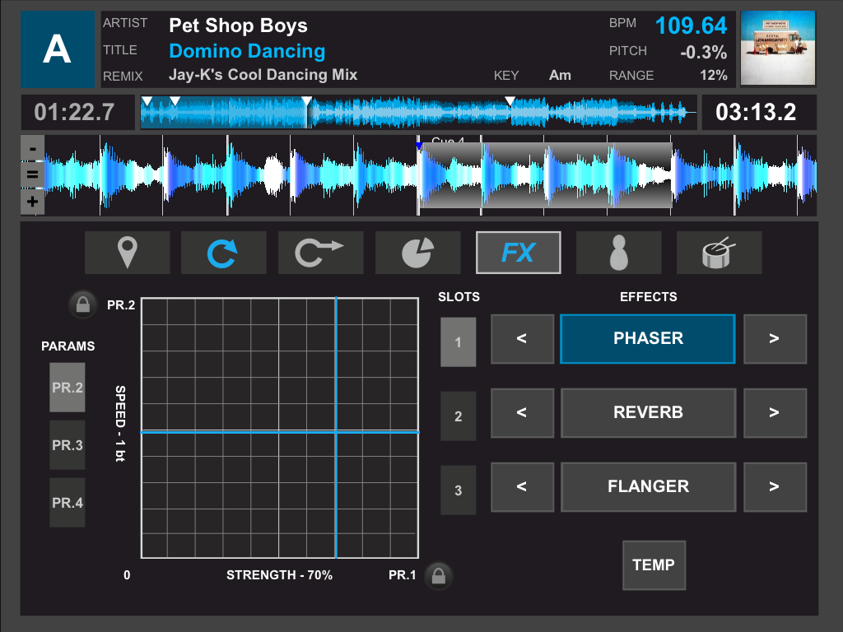Select the loop circular arrow icon
843x632 pixels.
click(223, 253)
